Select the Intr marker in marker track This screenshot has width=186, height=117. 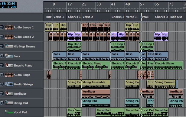(x=48, y=17)
